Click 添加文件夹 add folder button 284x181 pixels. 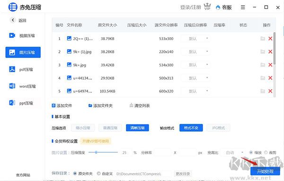pos(100,106)
